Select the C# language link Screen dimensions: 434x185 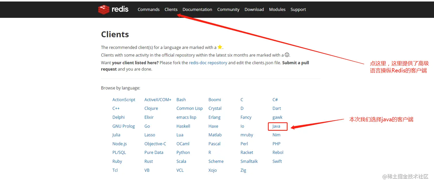(x=275, y=100)
